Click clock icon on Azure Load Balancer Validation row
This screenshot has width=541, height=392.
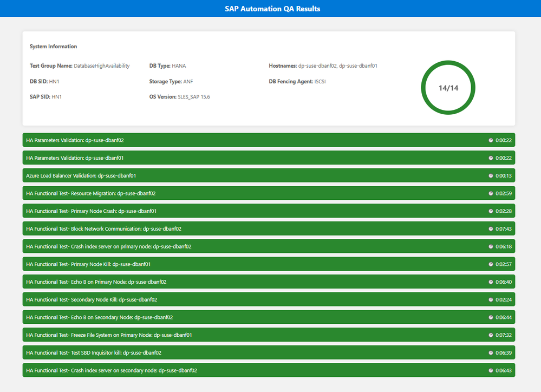pos(491,175)
